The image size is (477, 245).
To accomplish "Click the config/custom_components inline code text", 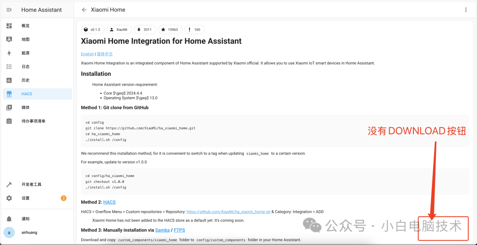I will (221, 240).
